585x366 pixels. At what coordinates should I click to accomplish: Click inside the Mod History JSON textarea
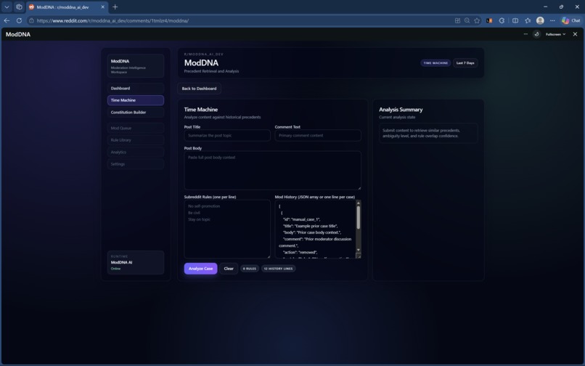coord(315,229)
